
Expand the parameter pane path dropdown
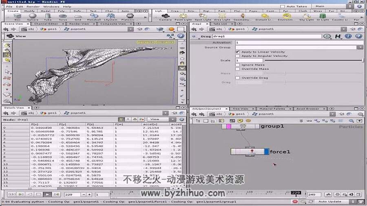coord(344,29)
